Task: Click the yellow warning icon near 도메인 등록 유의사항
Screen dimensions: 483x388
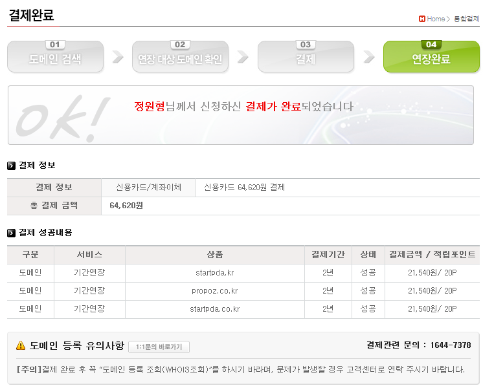Action: click(x=21, y=346)
